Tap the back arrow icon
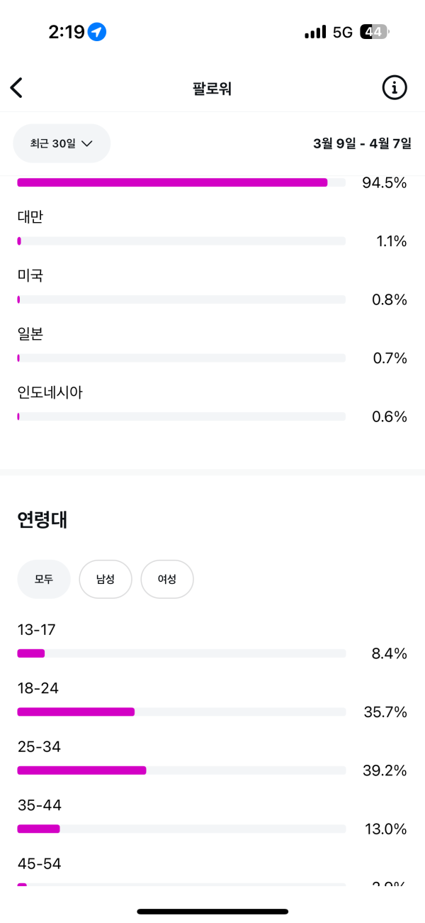Image resolution: width=425 pixels, height=923 pixels. click(x=16, y=88)
